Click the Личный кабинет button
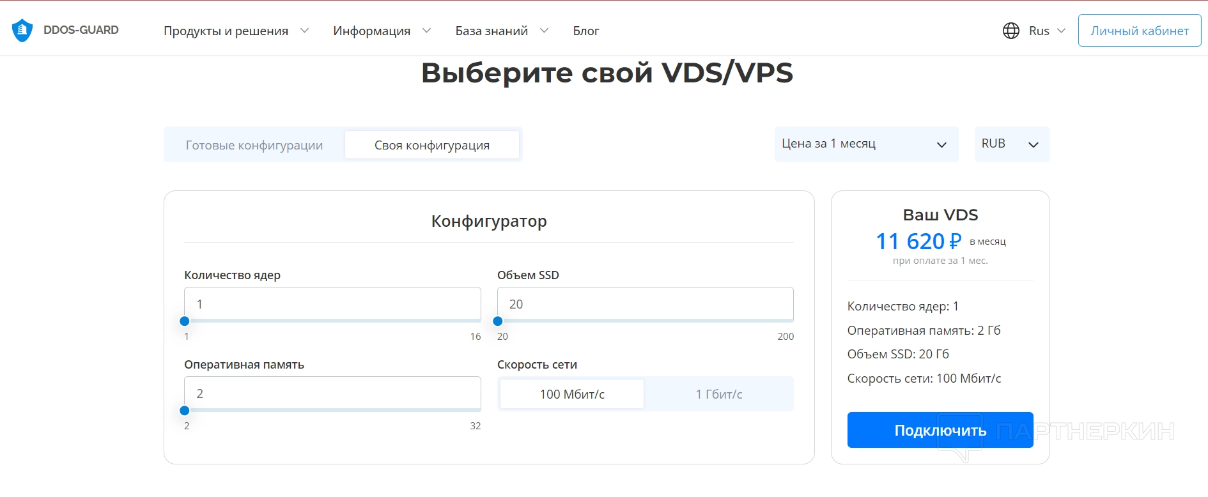 (x=1140, y=31)
